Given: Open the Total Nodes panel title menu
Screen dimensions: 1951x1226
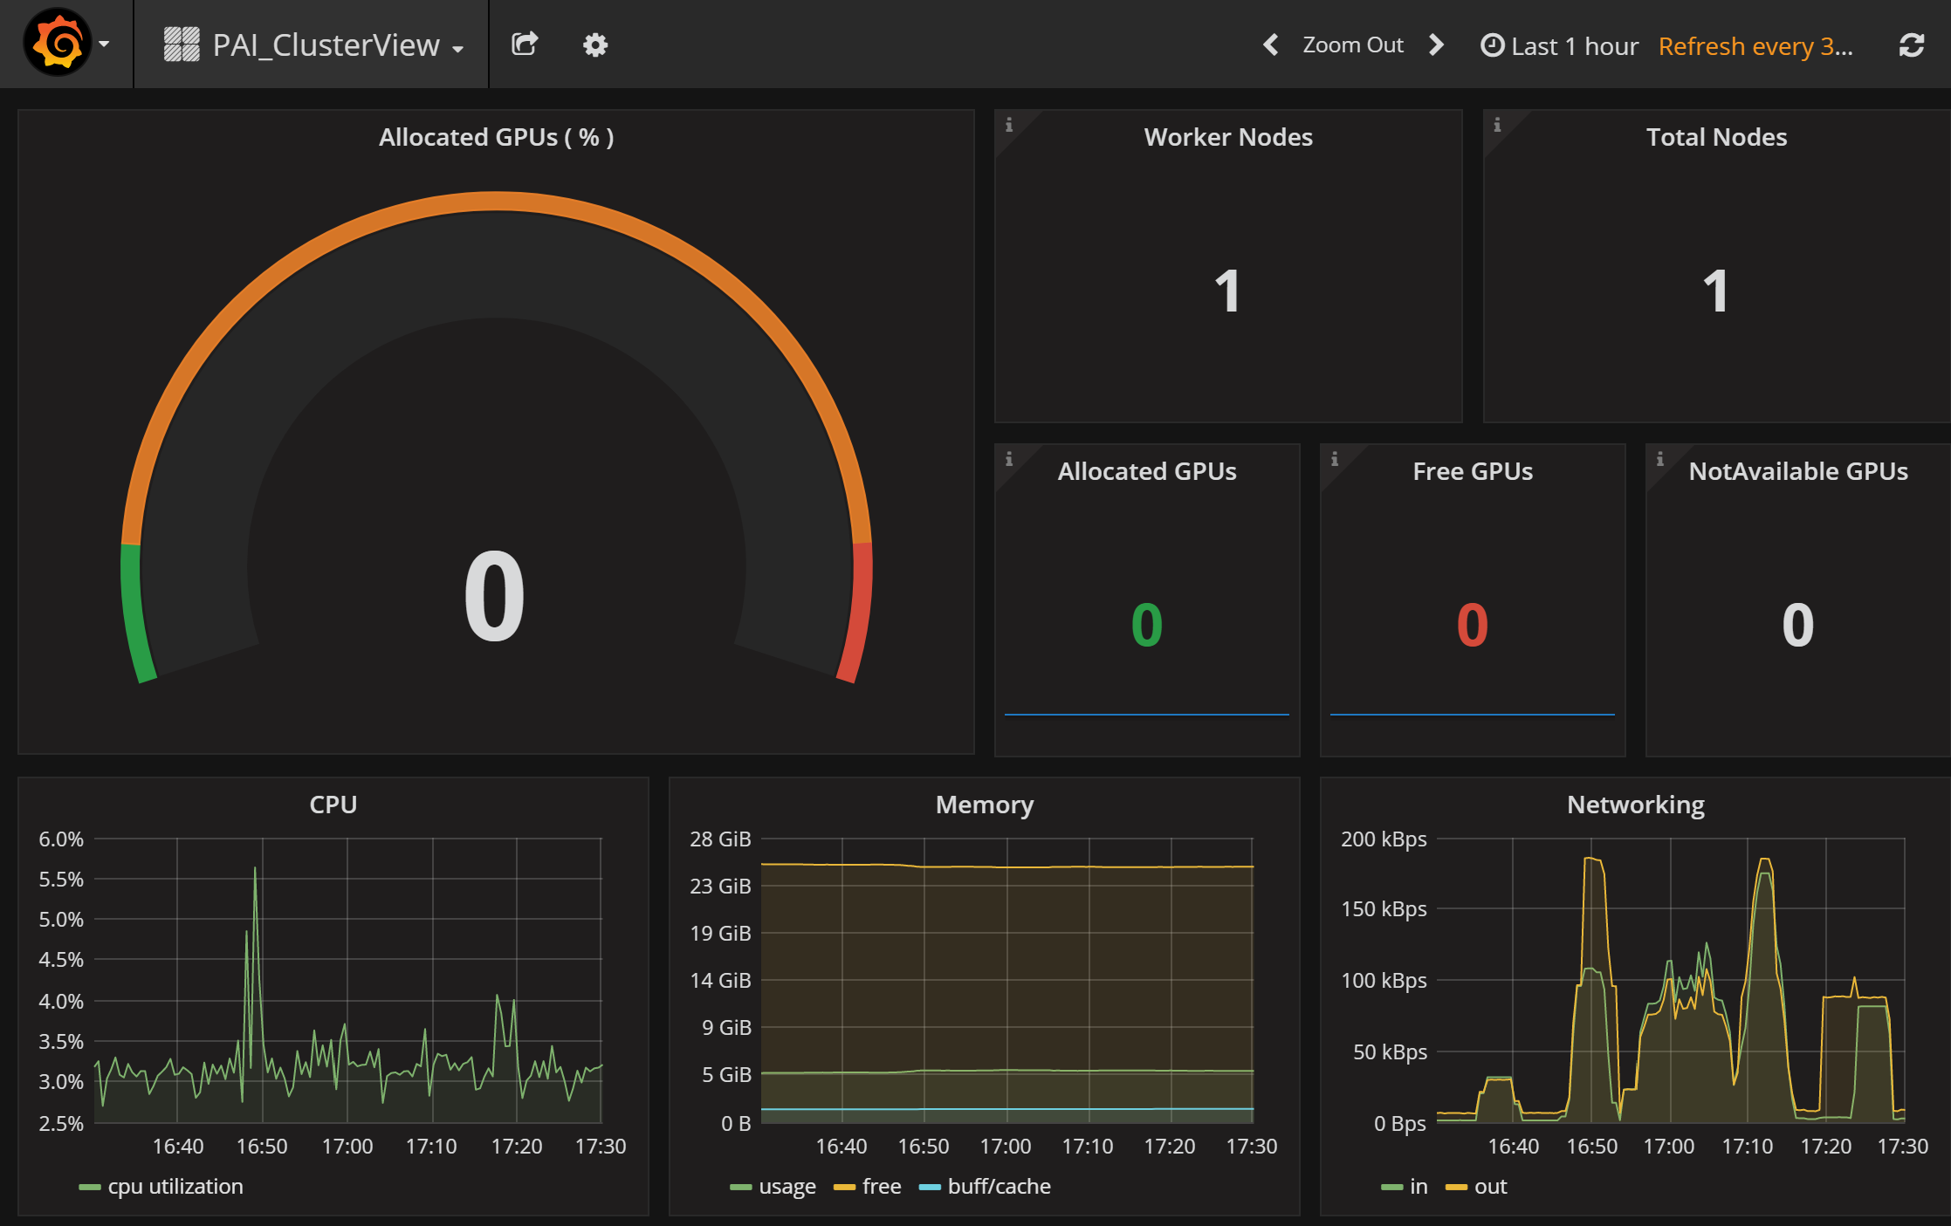Looking at the screenshot, I should tap(1716, 137).
